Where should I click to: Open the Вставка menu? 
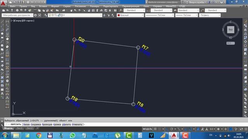(x=43, y=6)
